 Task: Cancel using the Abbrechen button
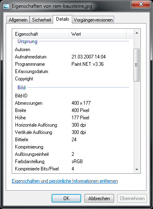(99, 198)
